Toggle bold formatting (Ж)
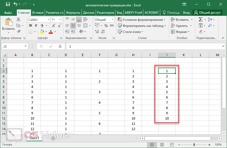Viewport: 227px width, 148px height. tap(30, 26)
